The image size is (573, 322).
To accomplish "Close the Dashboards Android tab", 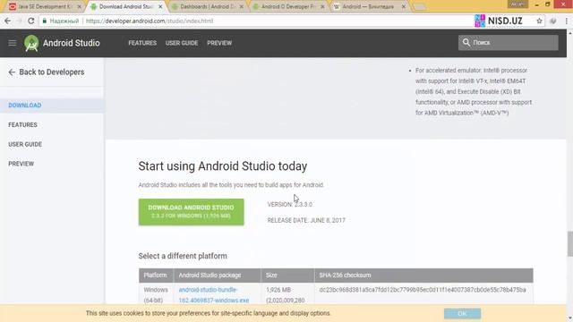I will [242, 6].
